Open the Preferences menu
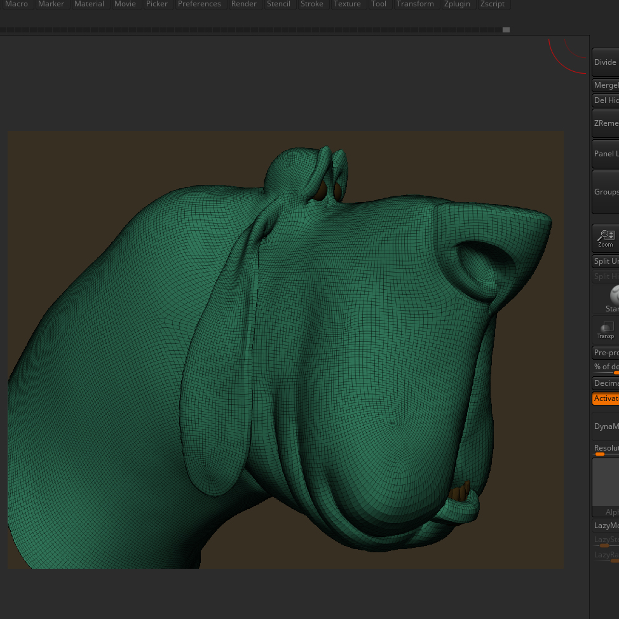This screenshot has width=619, height=619. click(x=200, y=4)
